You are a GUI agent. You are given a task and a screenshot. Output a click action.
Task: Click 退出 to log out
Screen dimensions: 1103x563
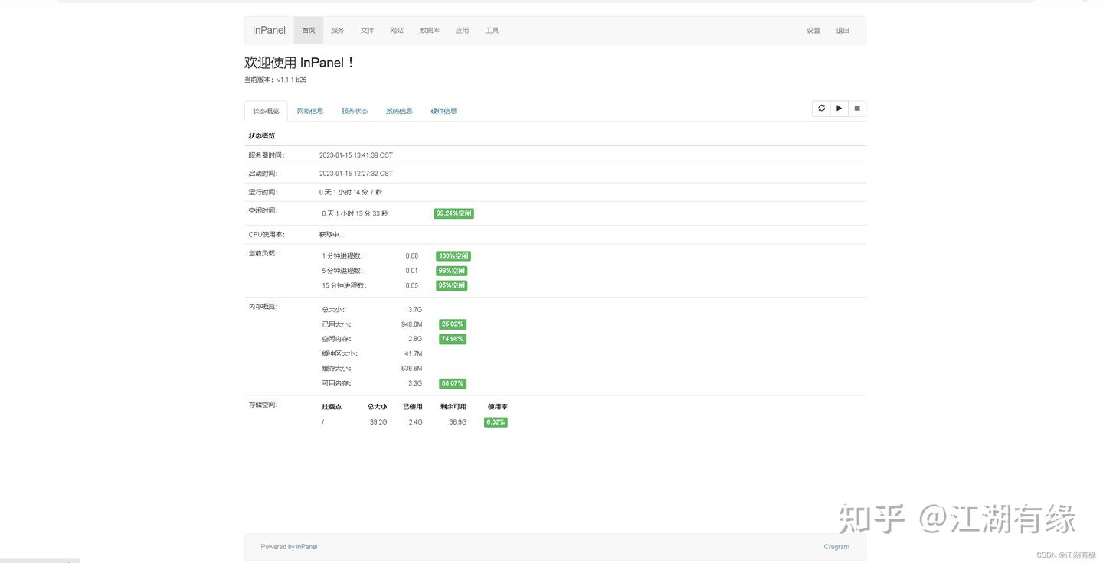point(843,31)
